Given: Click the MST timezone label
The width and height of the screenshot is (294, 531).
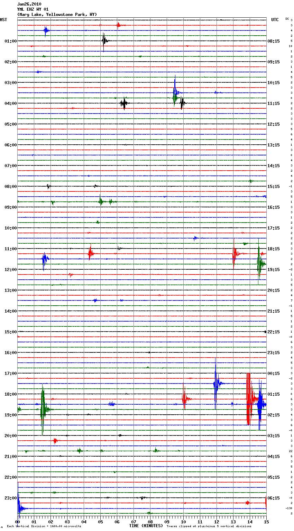Looking at the screenshot, I should (x=3, y=20).
